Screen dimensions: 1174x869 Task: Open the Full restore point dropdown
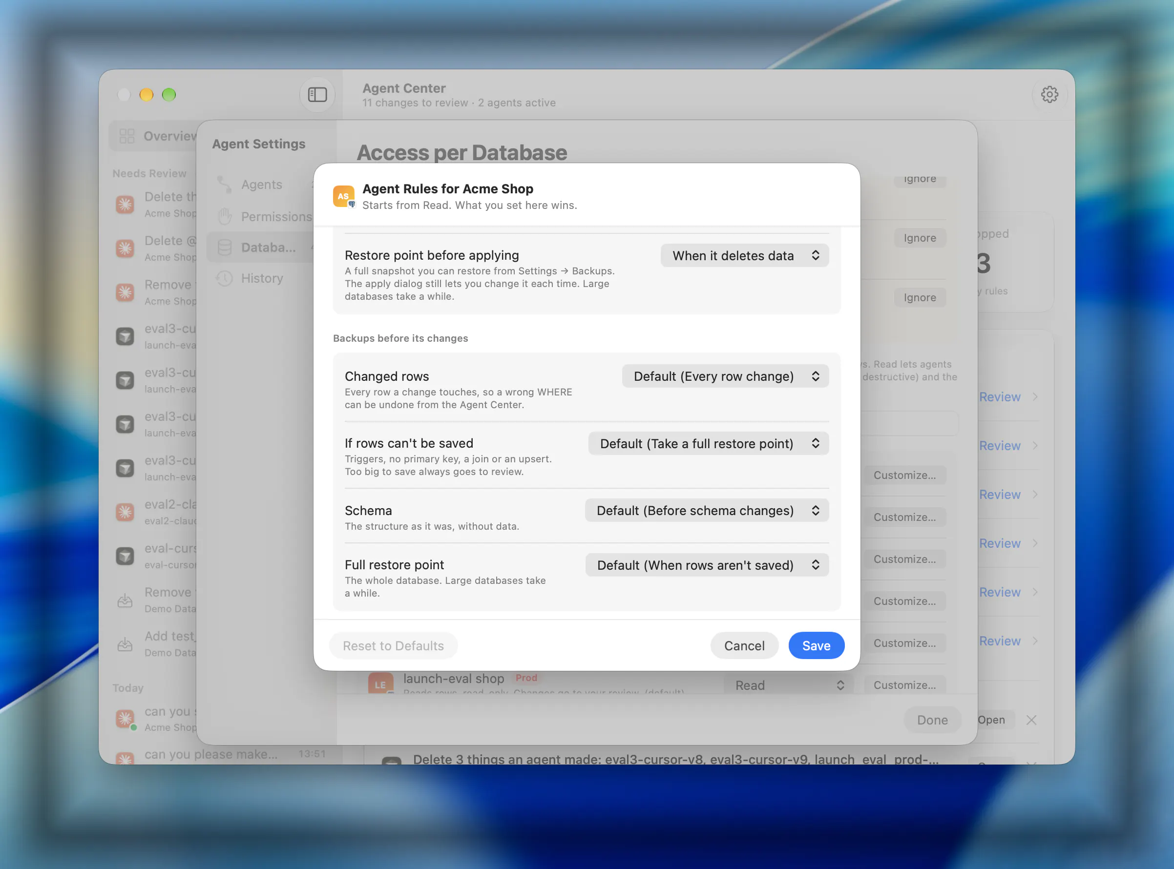click(x=707, y=565)
